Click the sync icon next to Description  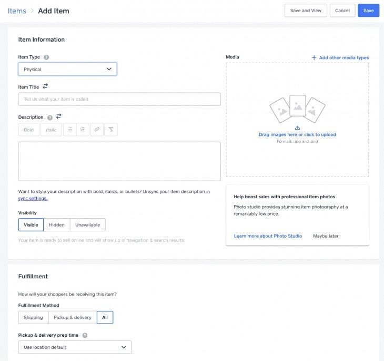[59, 116]
